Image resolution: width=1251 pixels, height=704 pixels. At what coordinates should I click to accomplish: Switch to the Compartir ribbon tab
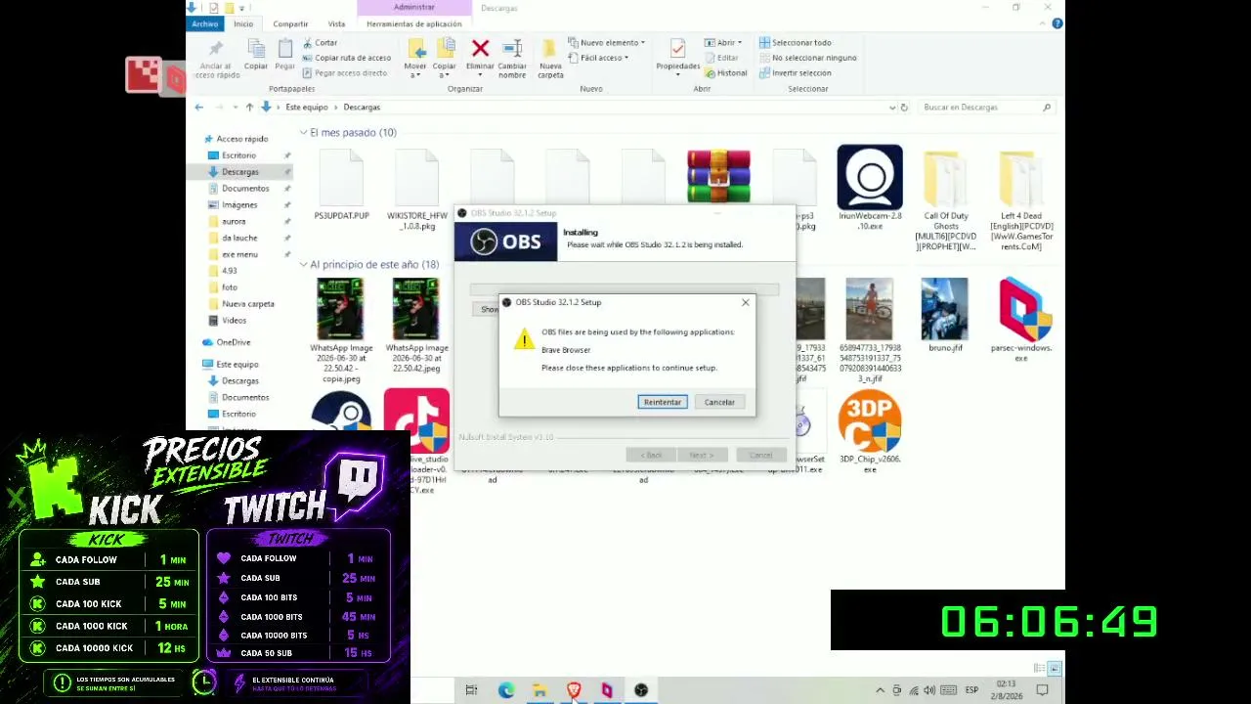click(x=290, y=23)
